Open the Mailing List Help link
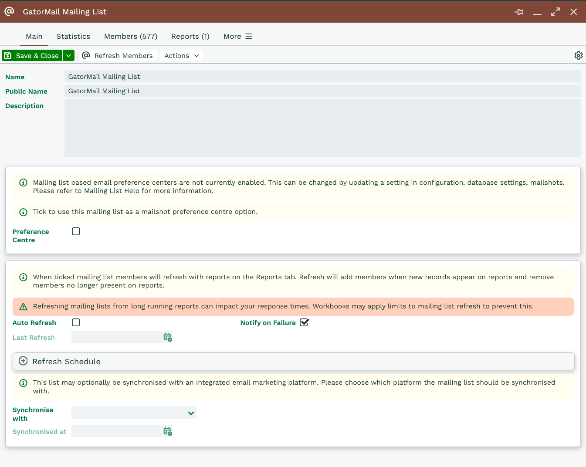The width and height of the screenshot is (586, 467). 112,191
